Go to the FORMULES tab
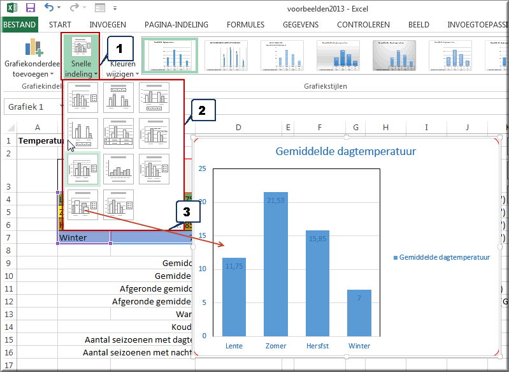 pos(245,25)
